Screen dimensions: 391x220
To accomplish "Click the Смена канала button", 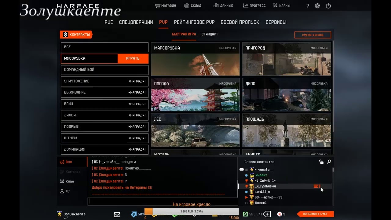I will pyautogui.click(x=313, y=35).
